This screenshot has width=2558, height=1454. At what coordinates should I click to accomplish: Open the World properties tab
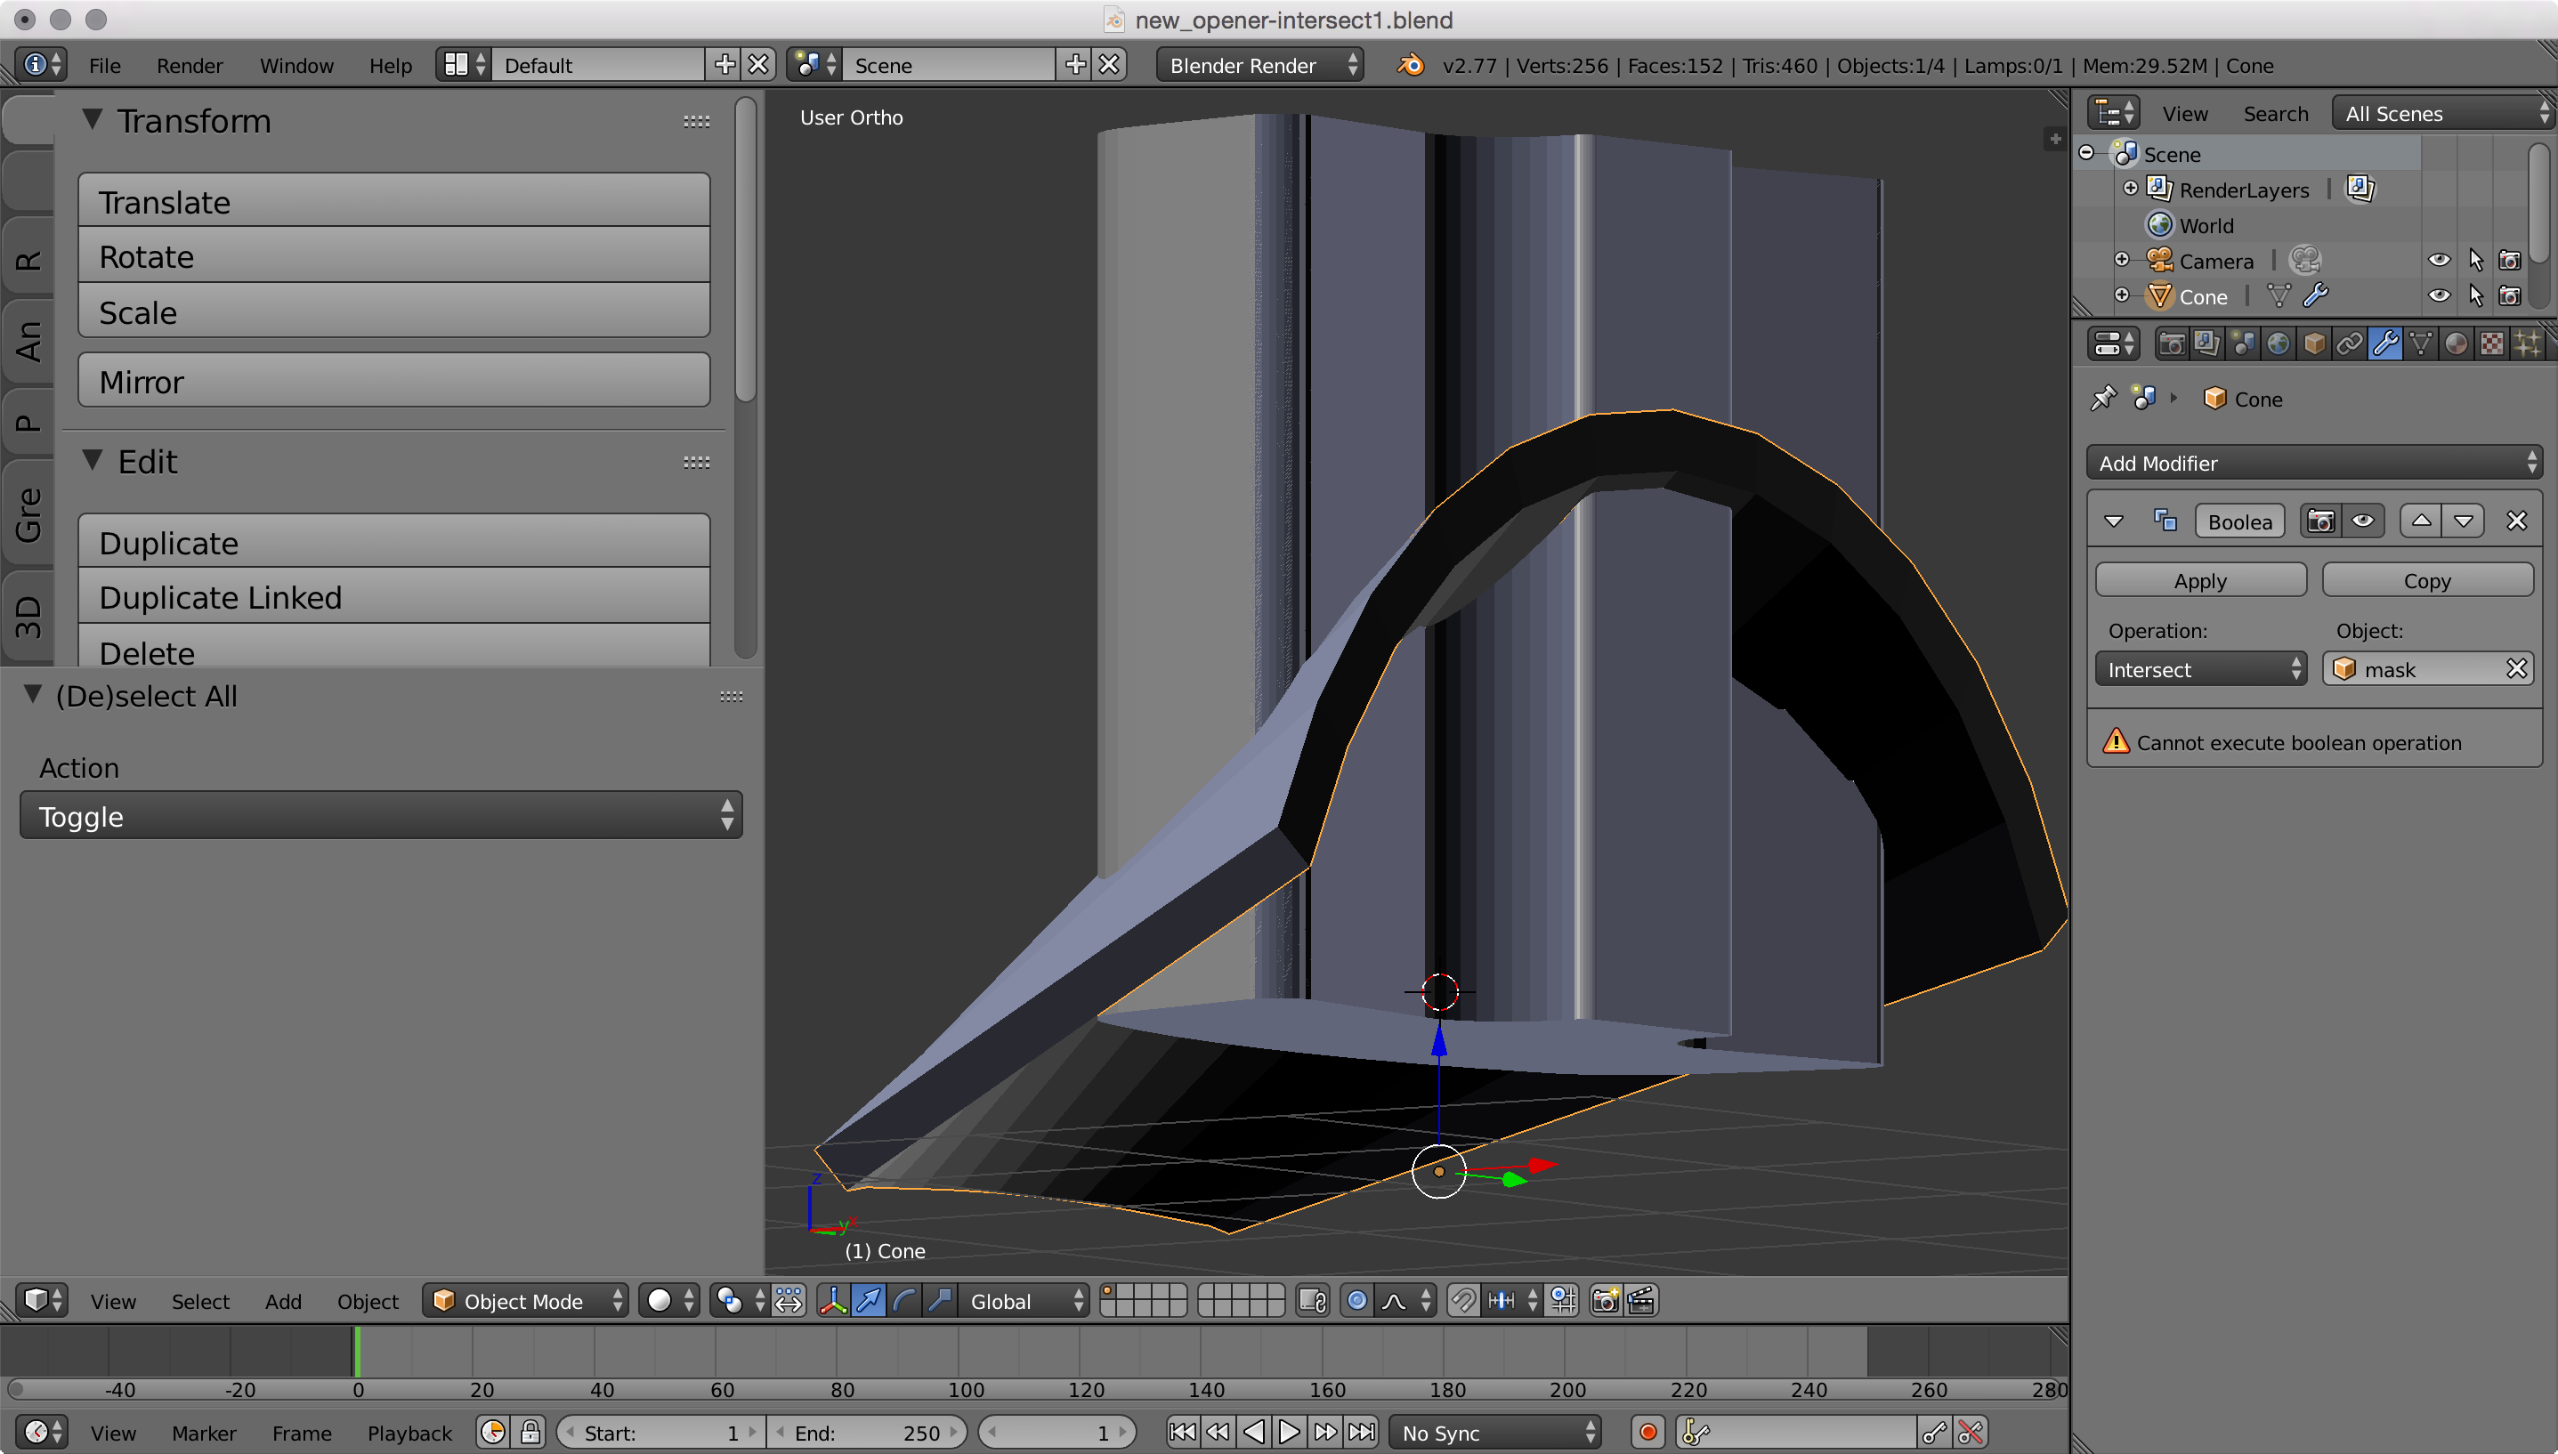[x=2279, y=344]
